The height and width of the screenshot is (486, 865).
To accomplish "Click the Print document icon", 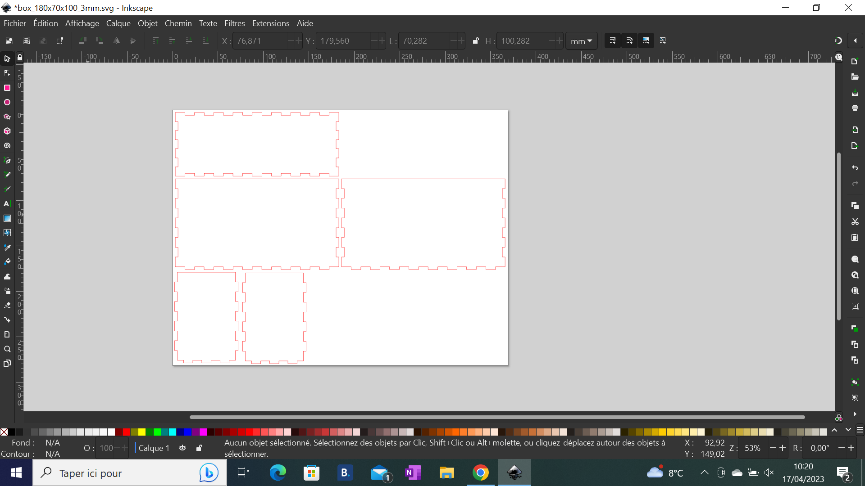I will point(855,108).
